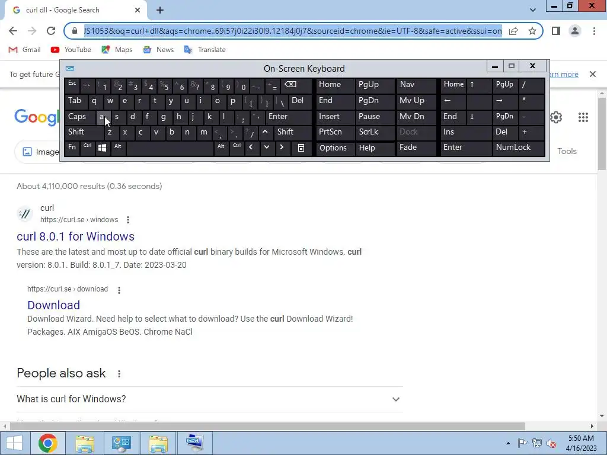Toggle the Fn key on the On-Screen Keyboard
Viewport: 607px width, 455px height.
[72, 148]
